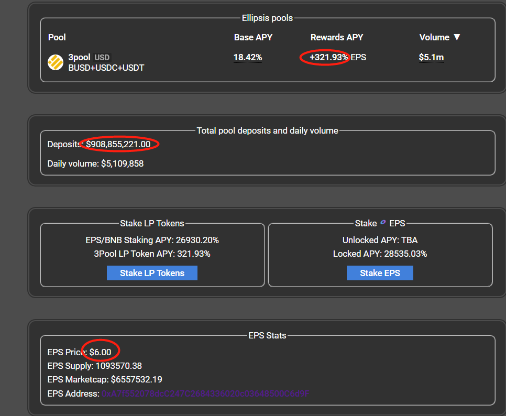Click the Base APY column header

pyautogui.click(x=253, y=37)
